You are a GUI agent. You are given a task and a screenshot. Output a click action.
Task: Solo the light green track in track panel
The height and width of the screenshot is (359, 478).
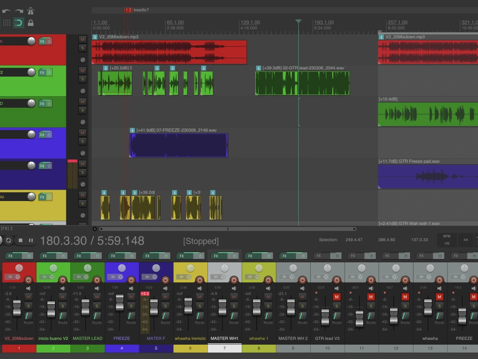(x=82, y=79)
